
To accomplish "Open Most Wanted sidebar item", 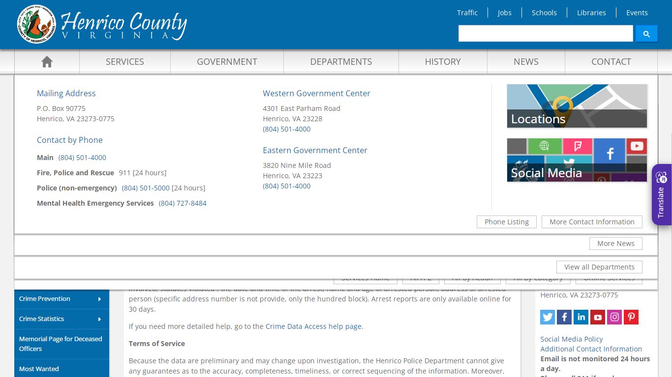I will point(61,369).
